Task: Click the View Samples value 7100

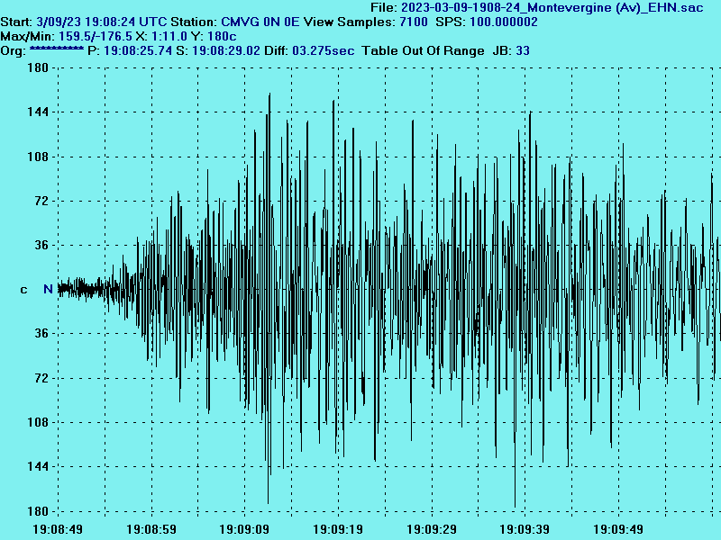Action: 414,22
